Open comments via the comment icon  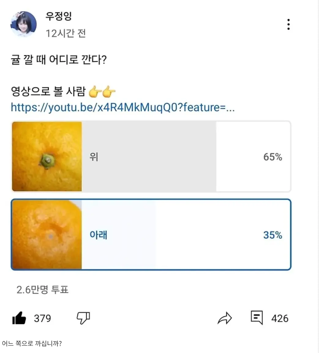tap(257, 318)
